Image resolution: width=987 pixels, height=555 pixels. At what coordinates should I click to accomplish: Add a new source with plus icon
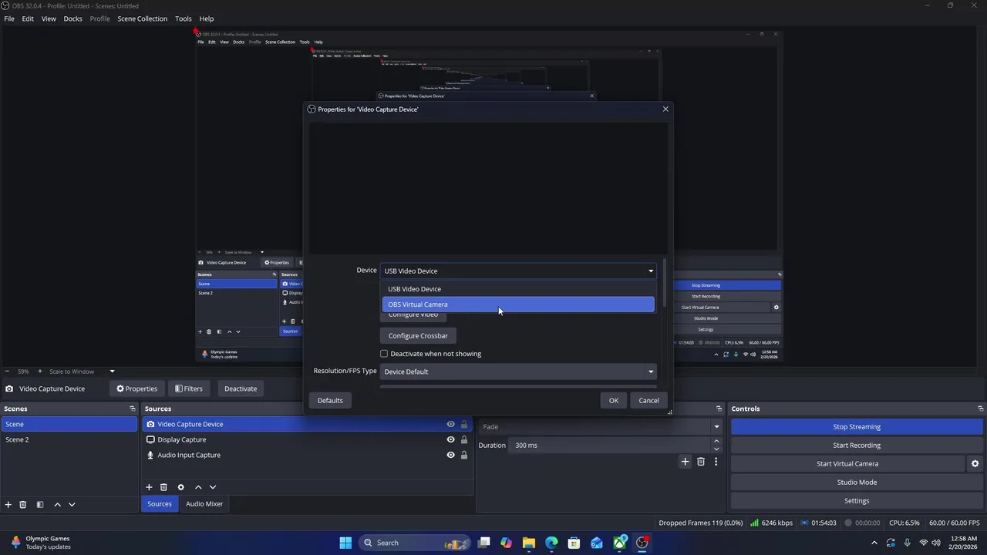pyautogui.click(x=149, y=487)
